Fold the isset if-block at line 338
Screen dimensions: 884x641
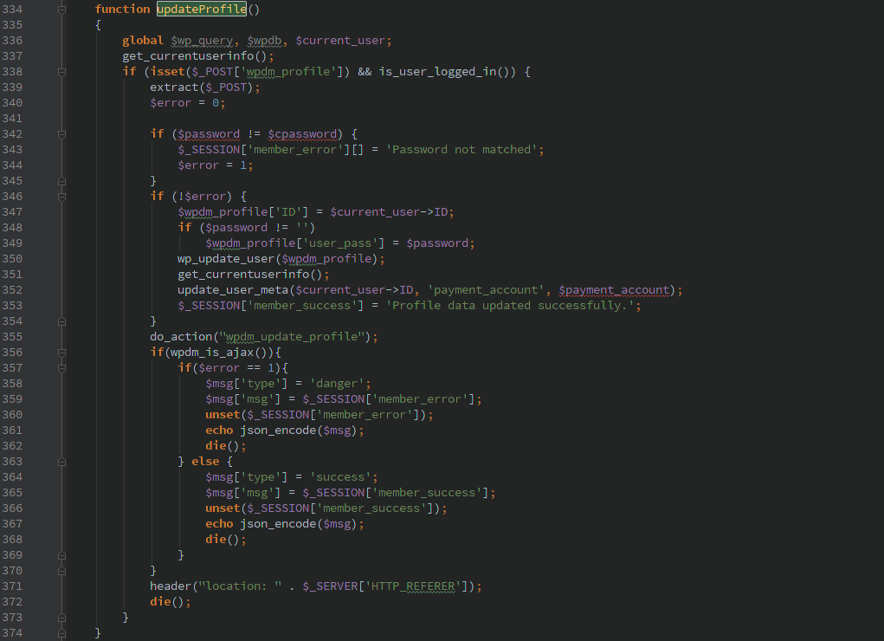tap(62, 72)
